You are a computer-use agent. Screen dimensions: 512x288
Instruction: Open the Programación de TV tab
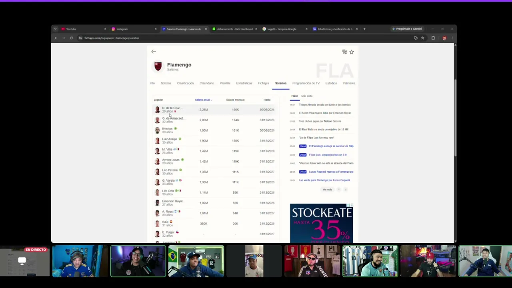coord(306,83)
